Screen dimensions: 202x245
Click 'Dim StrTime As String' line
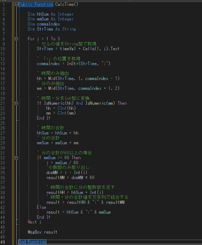[52, 29]
